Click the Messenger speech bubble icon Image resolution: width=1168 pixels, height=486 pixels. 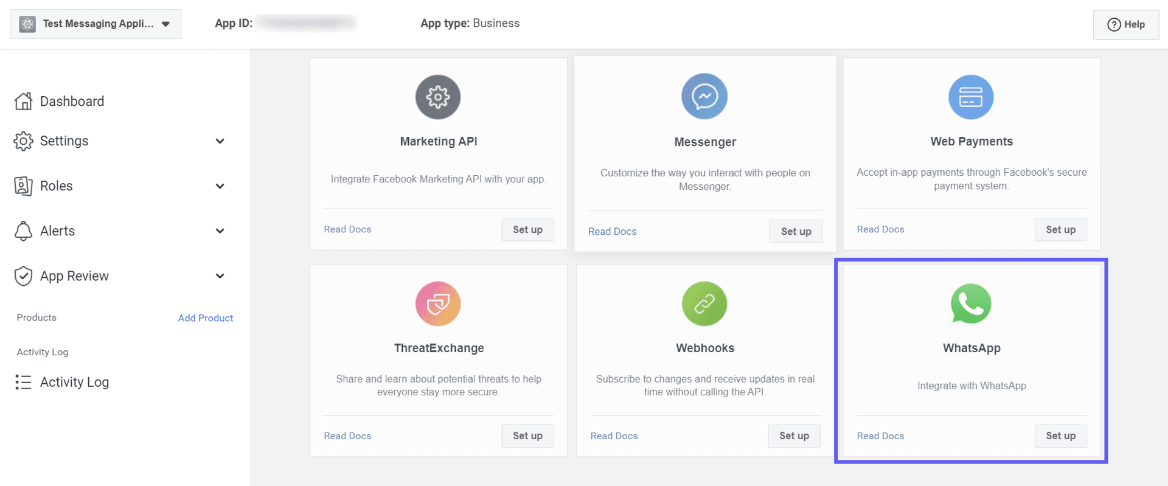[x=704, y=96]
